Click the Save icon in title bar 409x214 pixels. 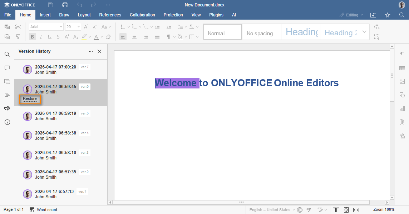pos(50,5)
